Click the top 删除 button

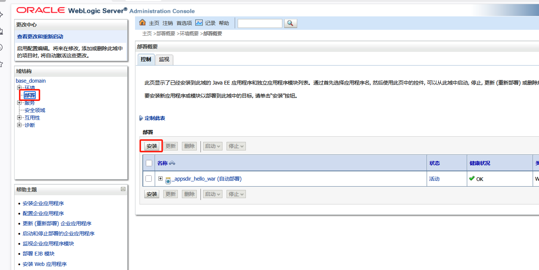point(189,146)
